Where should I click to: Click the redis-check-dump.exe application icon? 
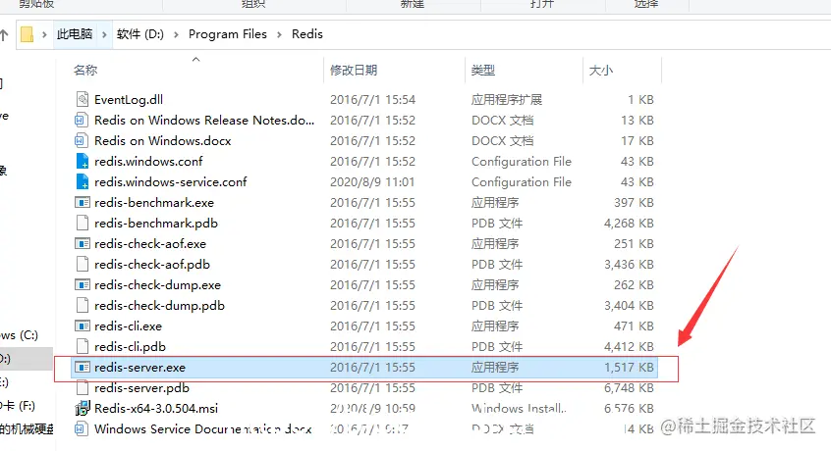click(x=83, y=285)
